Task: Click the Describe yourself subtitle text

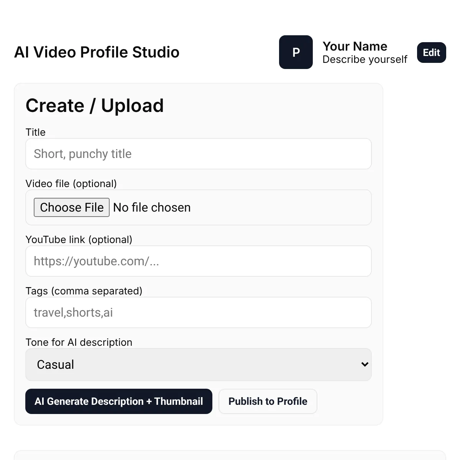Action: click(x=365, y=59)
